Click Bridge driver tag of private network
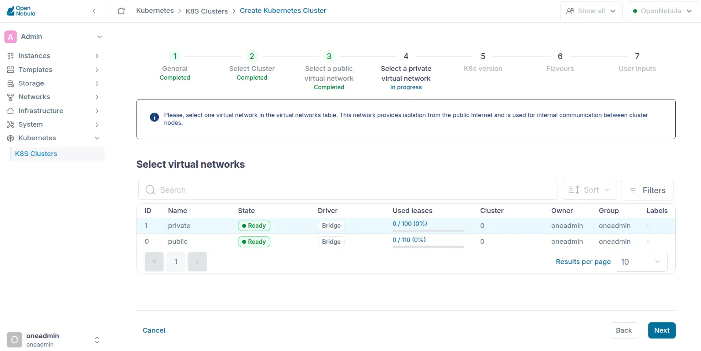Screen dimensions: 701x351 coord(331,226)
